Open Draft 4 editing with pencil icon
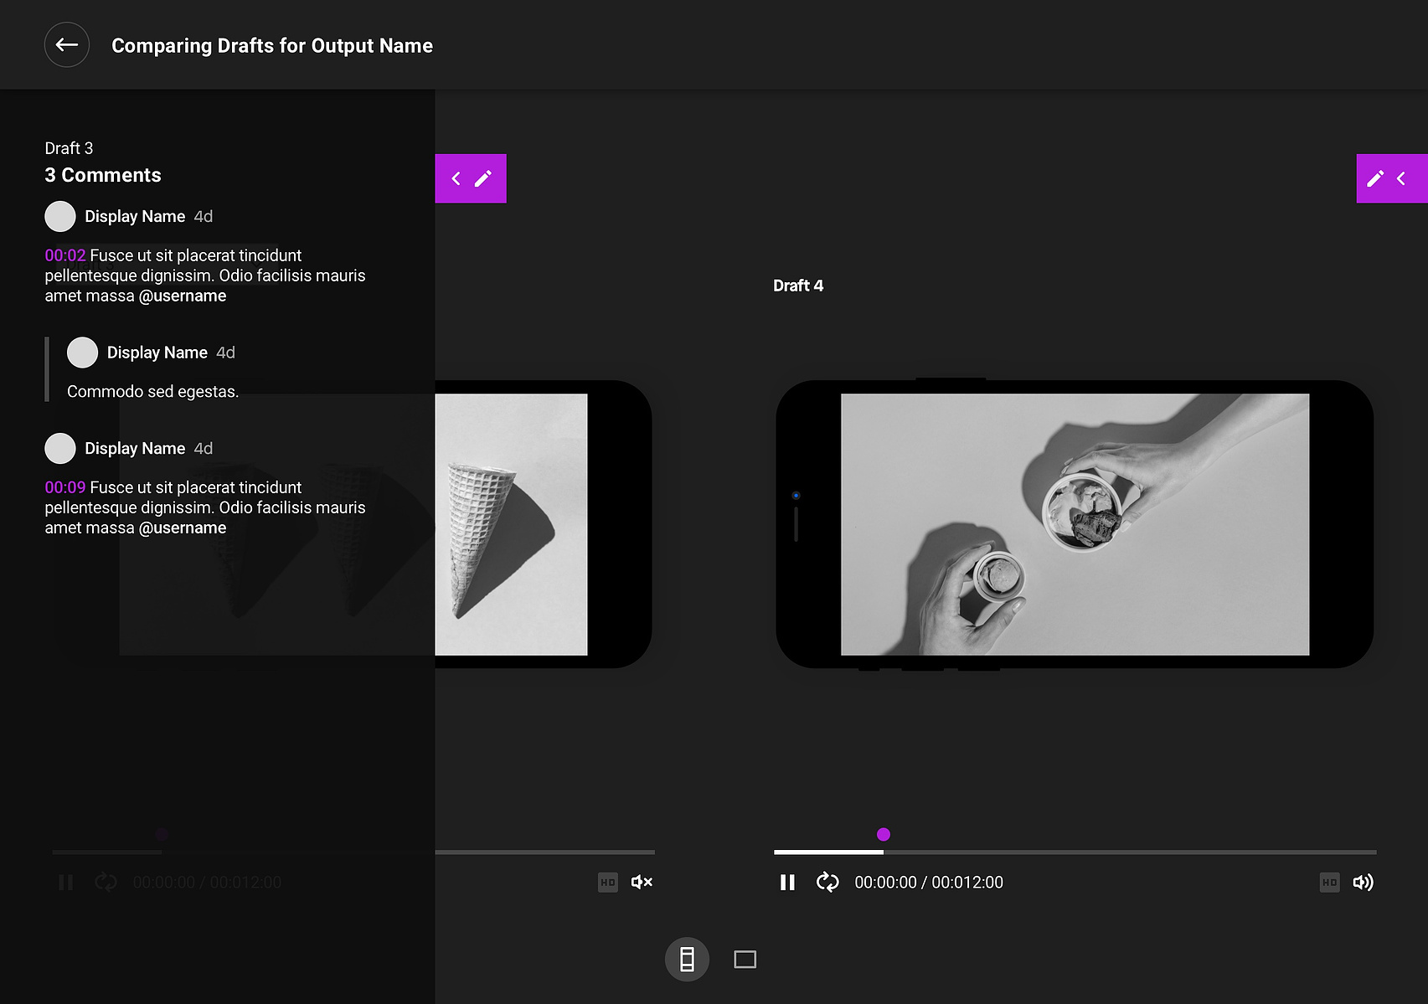The image size is (1428, 1004). pos(1375,178)
